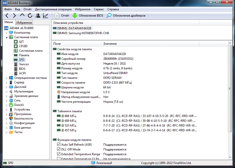Click the Программы icon in the tree
Image resolution: width=235 pixels, height=168 pixels.
[11, 114]
